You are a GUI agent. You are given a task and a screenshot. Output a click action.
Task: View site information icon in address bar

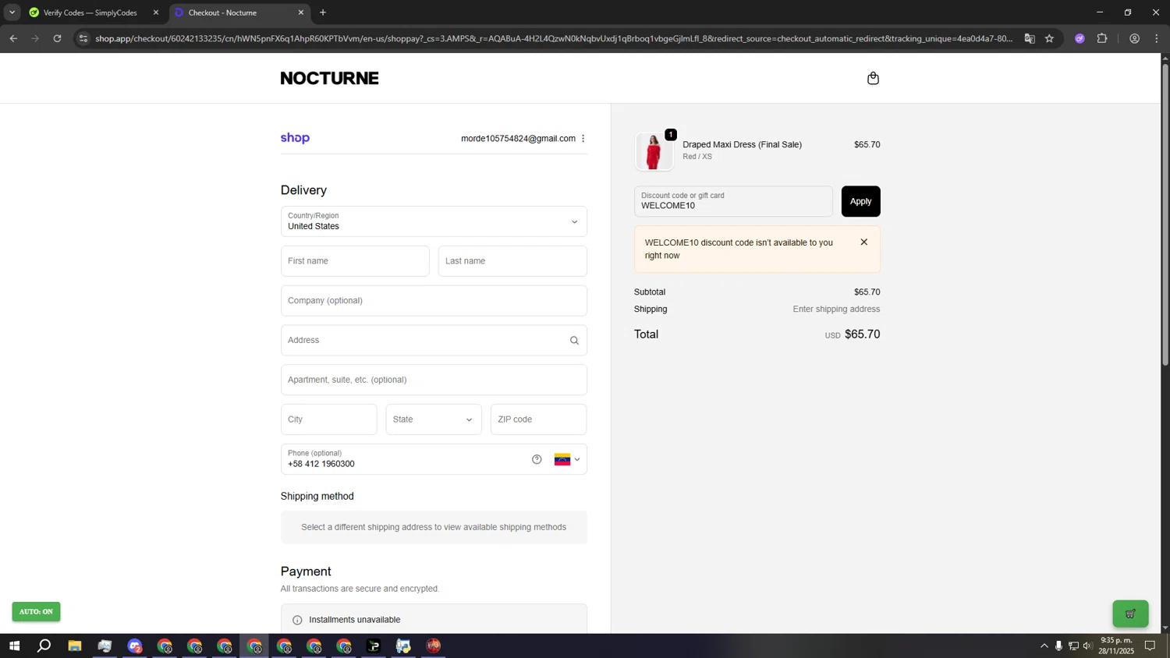click(x=83, y=38)
